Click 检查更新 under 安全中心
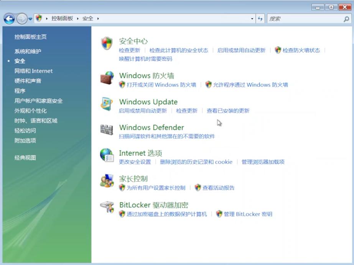Viewport: 354px width, 265px height. point(130,50)
